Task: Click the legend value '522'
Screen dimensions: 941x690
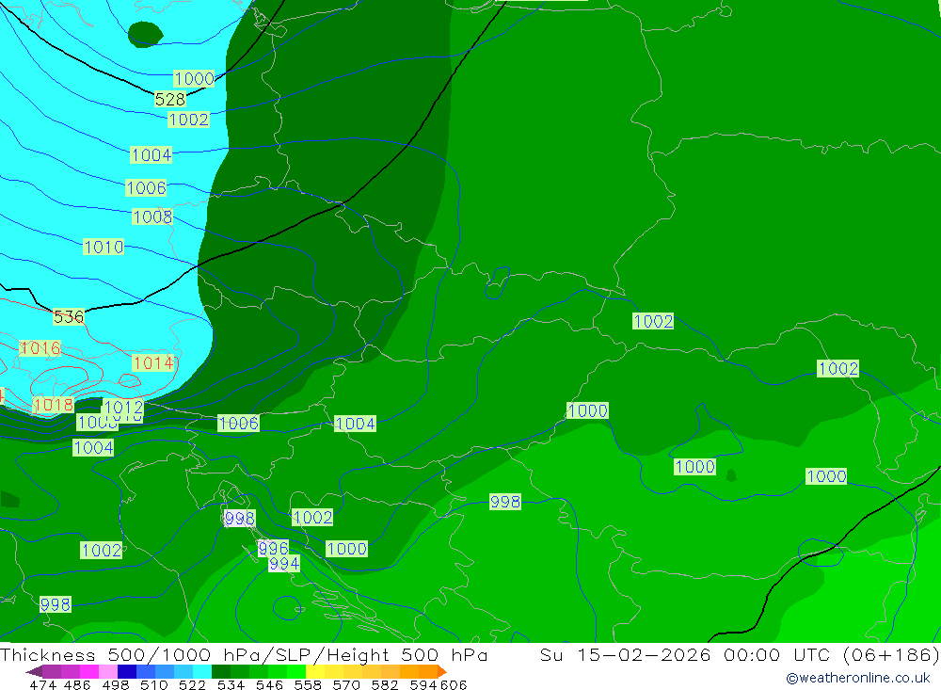Action: pos(192,684)
